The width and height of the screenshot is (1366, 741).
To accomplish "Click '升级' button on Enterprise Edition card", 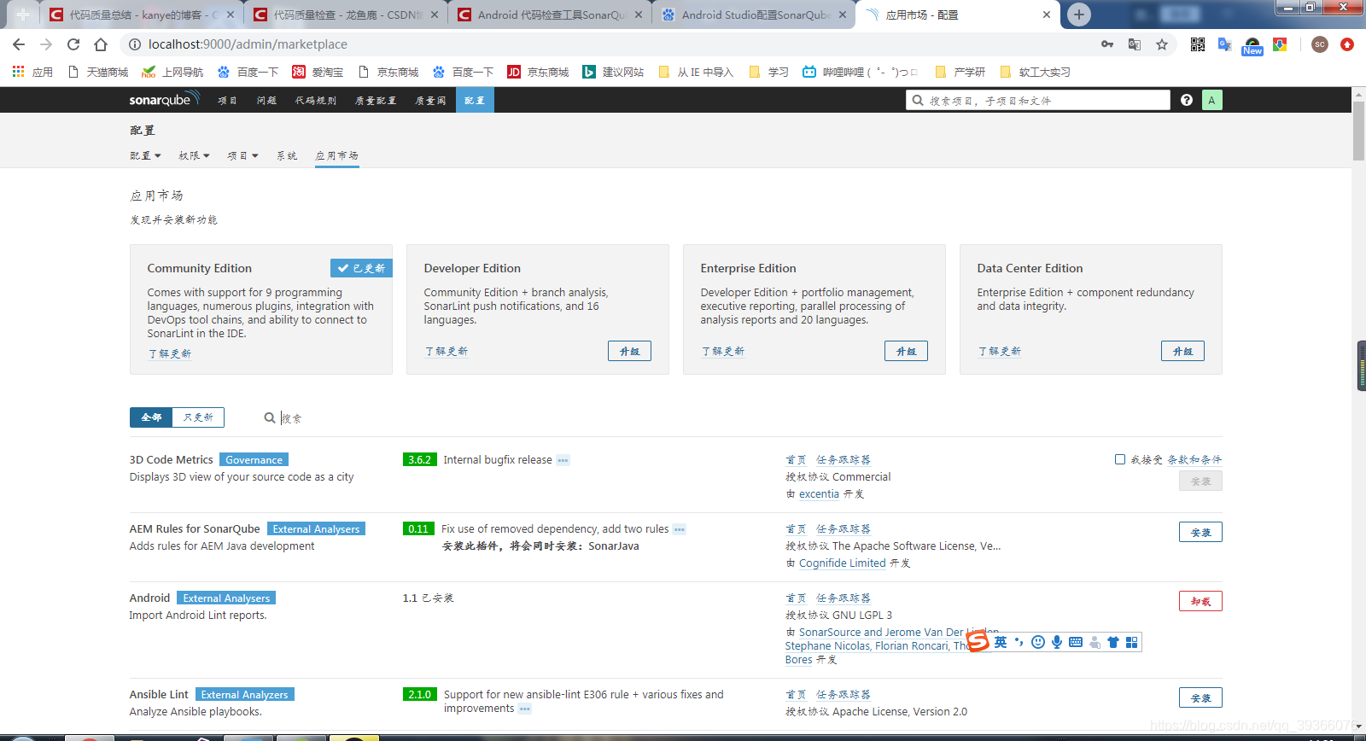I will (906, 351).
